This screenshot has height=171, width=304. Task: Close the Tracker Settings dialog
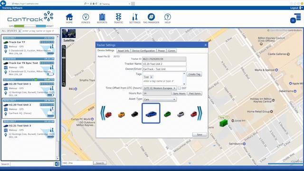[206, 45]
